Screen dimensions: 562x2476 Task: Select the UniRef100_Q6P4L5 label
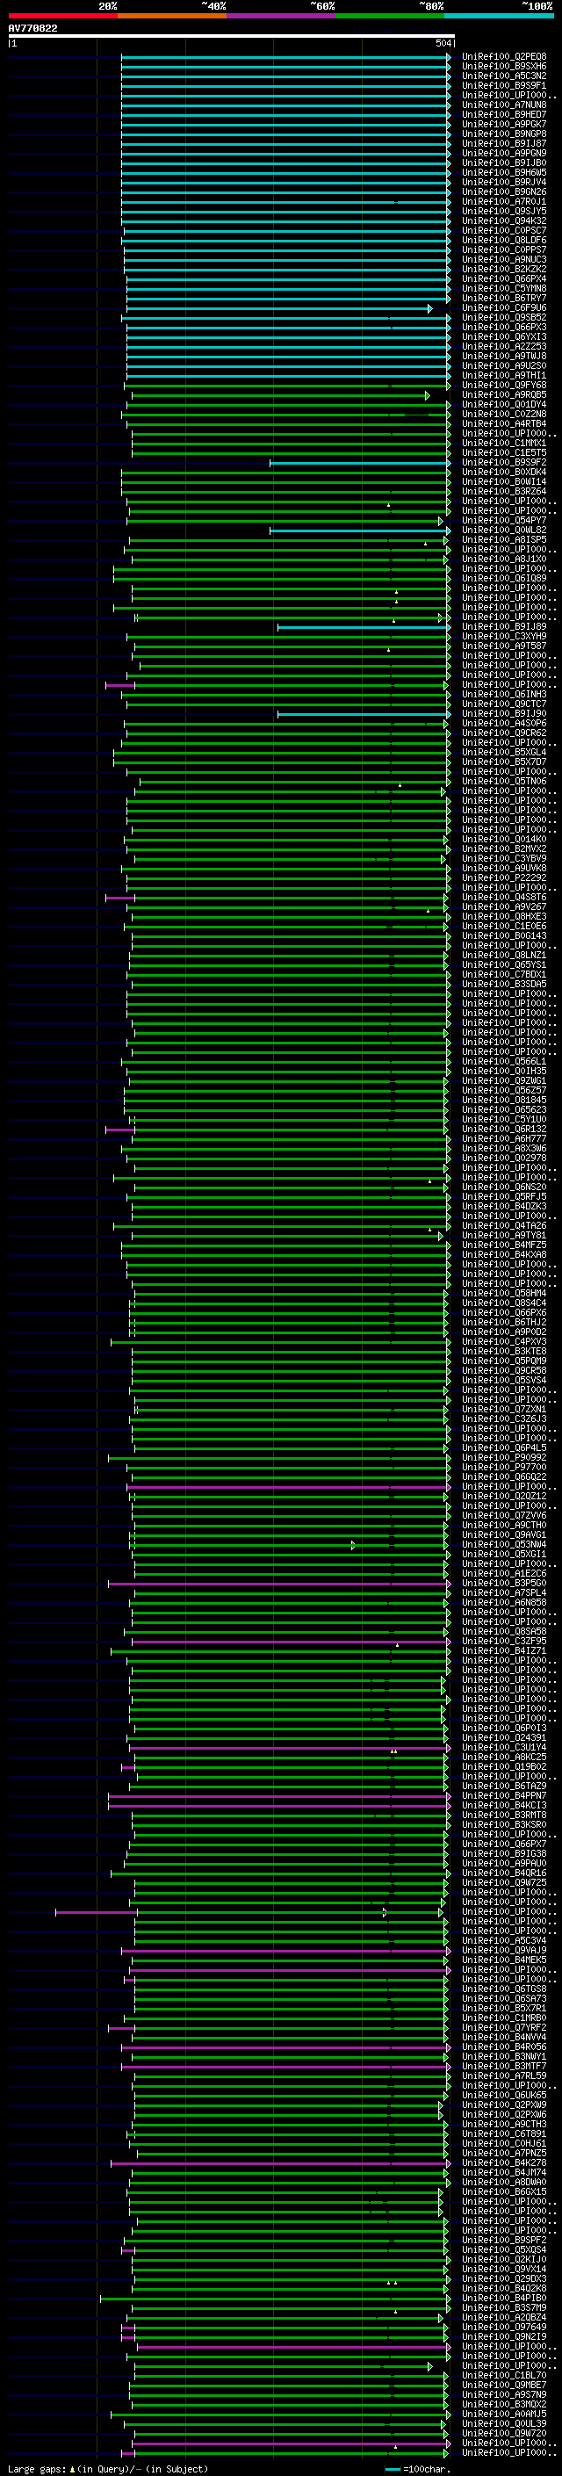coord(503,1448)
